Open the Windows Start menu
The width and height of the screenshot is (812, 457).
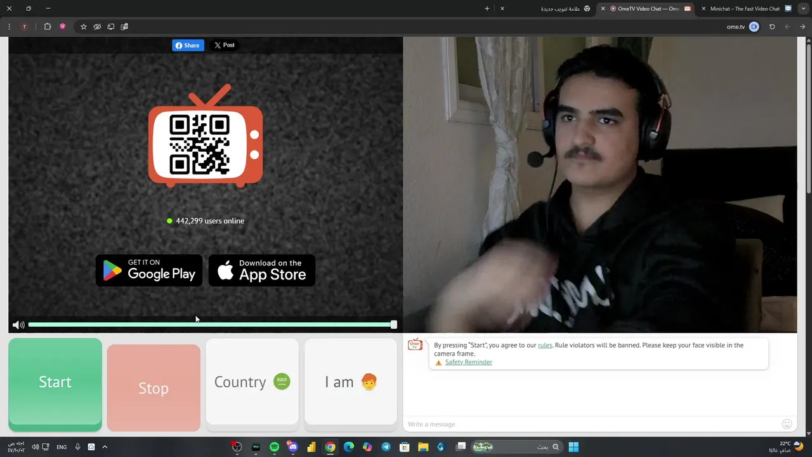(573, 447)
